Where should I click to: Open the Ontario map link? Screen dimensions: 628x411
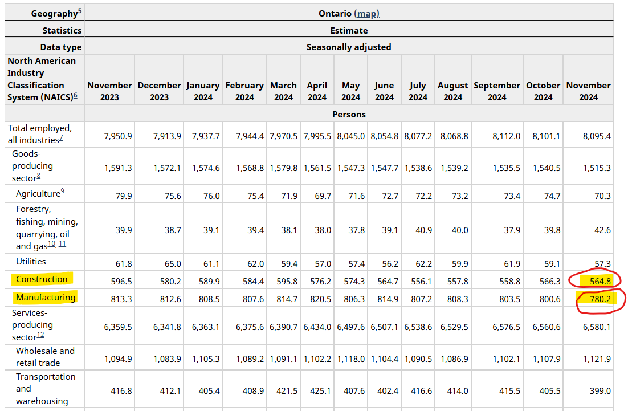[x=366, y=14]
